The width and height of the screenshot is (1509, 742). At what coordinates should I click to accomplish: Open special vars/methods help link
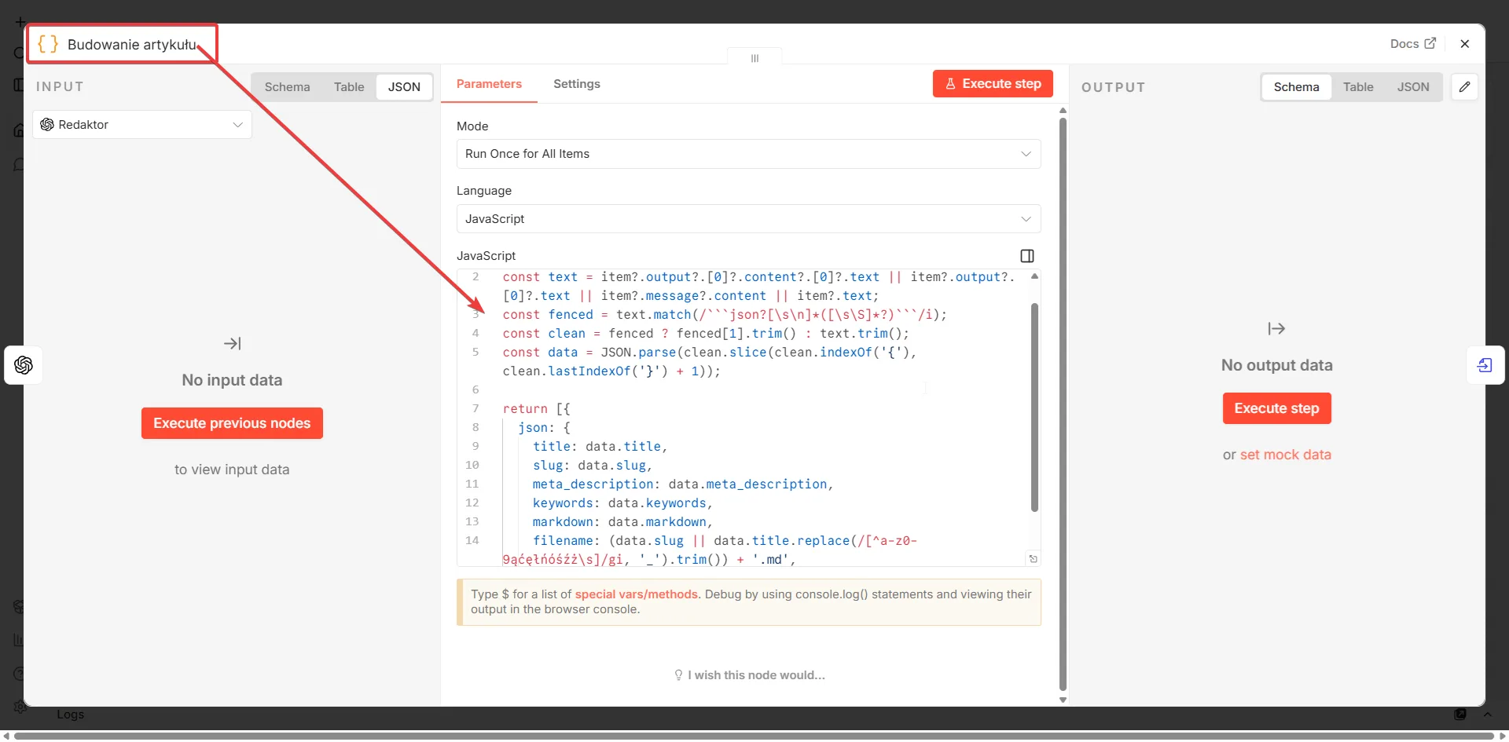coord(636,594)
